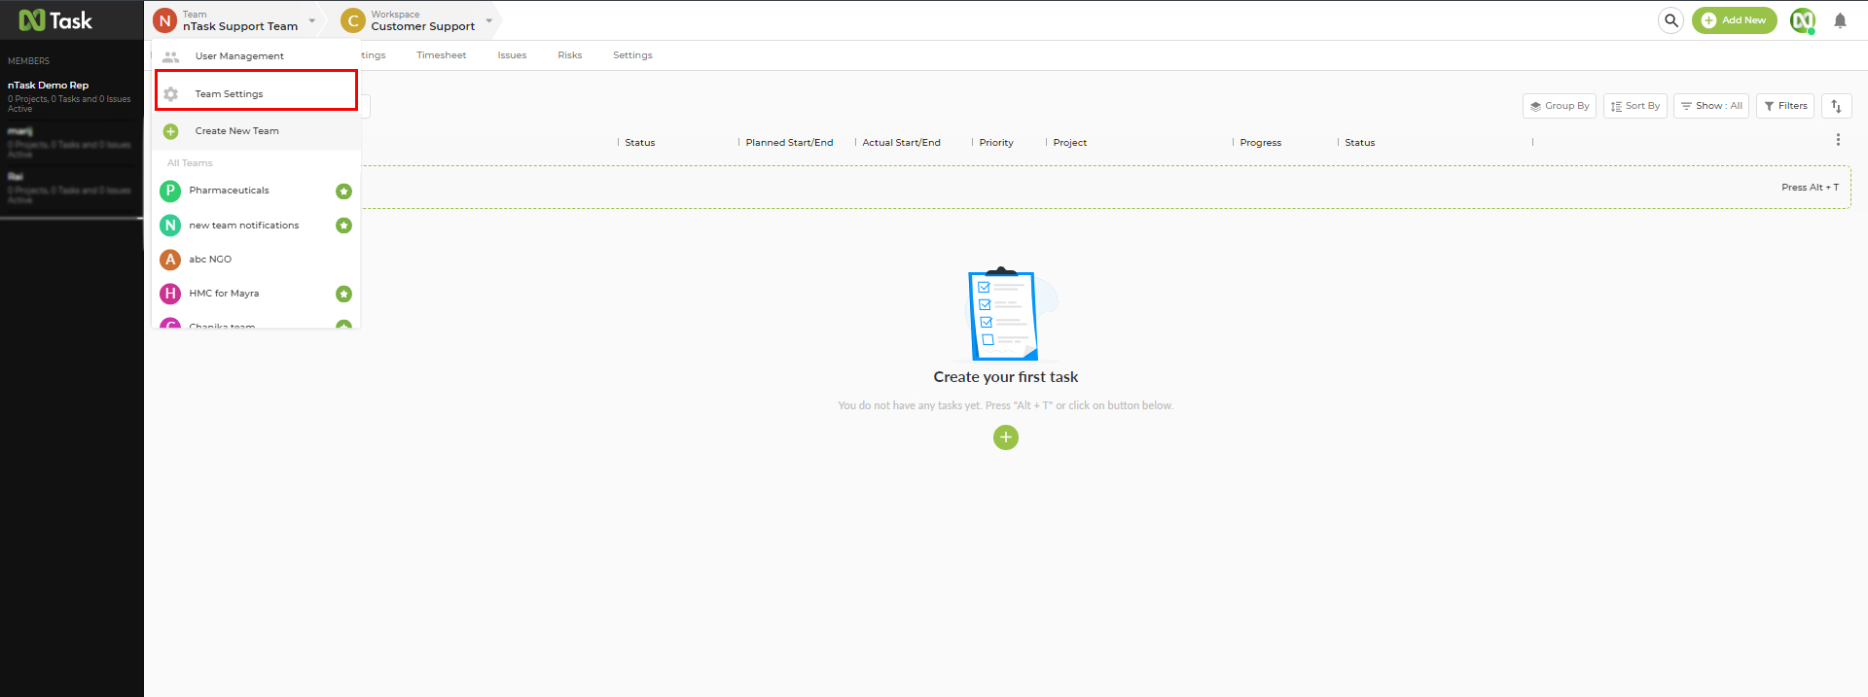Click the Add New button
The image size is (1868, 697).
(x=1734, y=20)
